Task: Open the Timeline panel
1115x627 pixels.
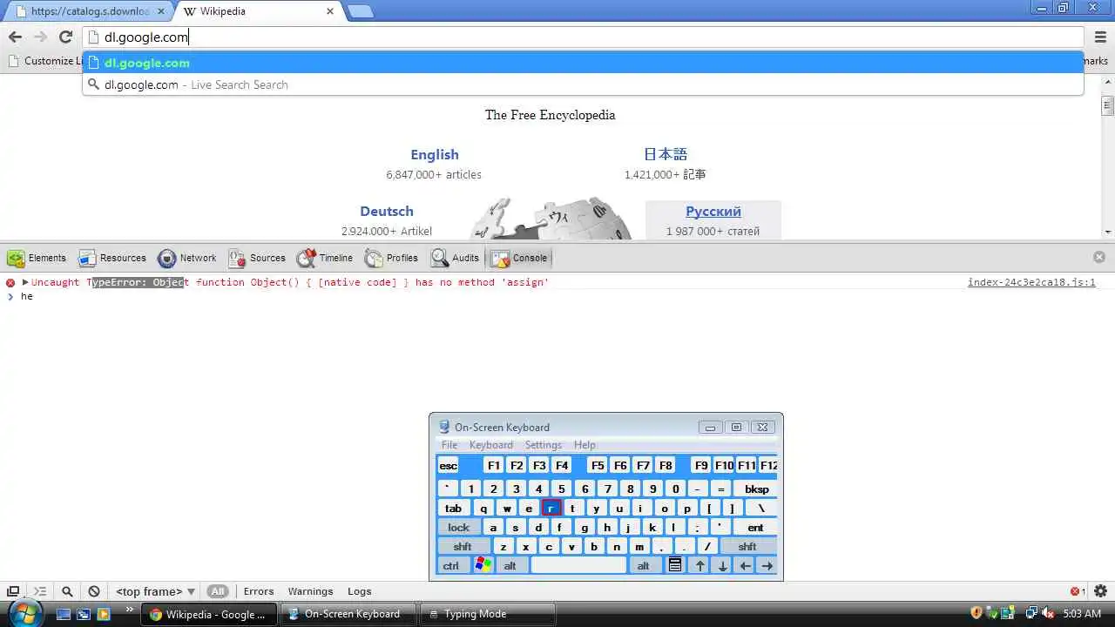Action: pyautogui.click(x=325, y=258)
